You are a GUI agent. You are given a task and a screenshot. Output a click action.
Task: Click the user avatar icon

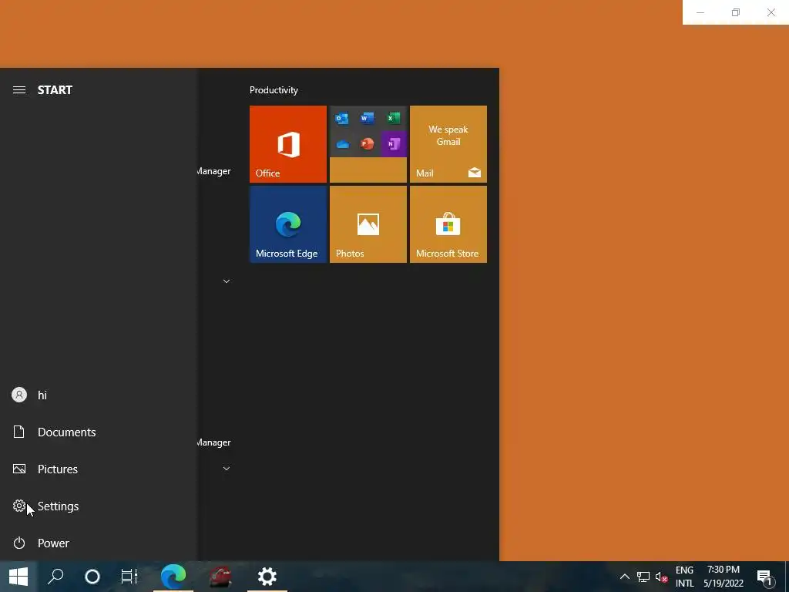coord(19,395)
